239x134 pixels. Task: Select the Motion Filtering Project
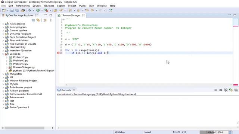[23, 81]
